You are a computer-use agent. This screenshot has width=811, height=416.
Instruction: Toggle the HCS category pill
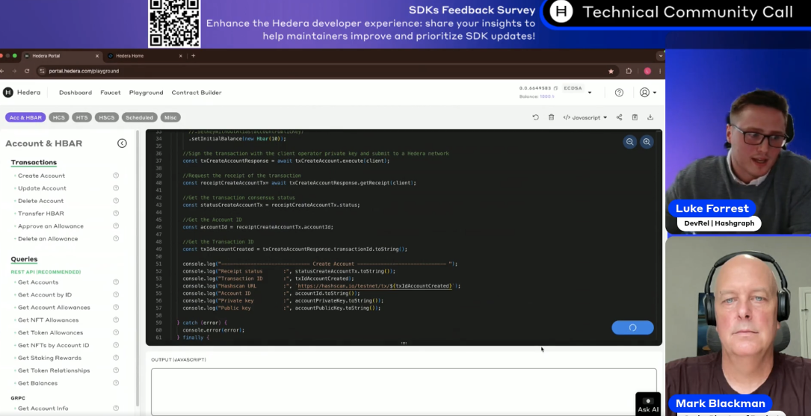[x=58, y=117]
